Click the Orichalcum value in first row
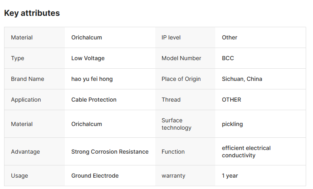This screenshot has height=189, width=313. pyautogui.click(x=86, y=37)
